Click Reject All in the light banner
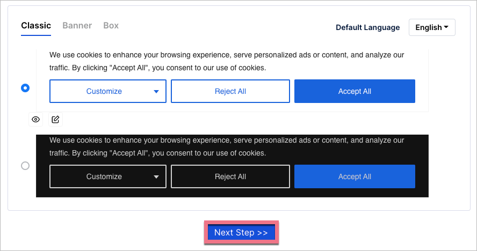This screenshot has height=251, width=477. (x=230, y=91)
